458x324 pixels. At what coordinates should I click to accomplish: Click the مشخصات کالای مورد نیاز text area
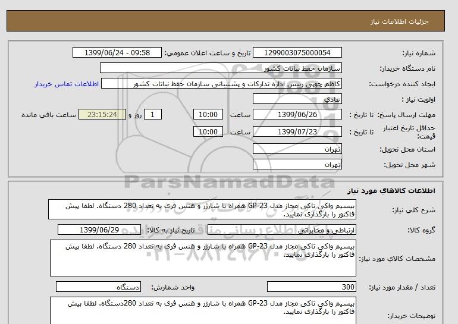click(x=202, y=258)
